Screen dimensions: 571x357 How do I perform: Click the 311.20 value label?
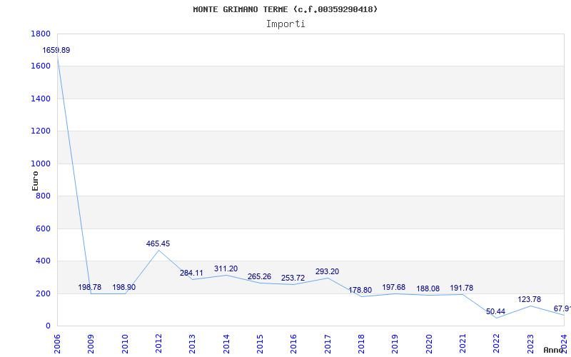226,269
